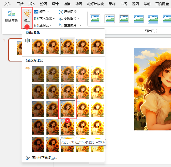Switch to the 绘图 tab
This screenshot has width=171, height=167.
[x=44, y=4]
